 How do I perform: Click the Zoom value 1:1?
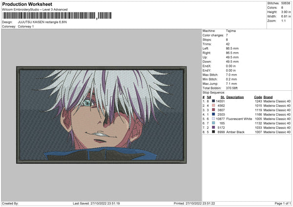[283, 21]
